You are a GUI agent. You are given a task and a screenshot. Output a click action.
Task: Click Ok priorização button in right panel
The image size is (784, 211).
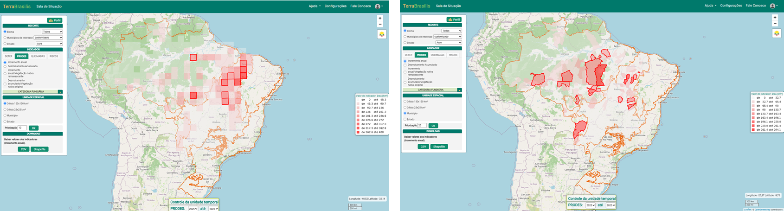433,126
